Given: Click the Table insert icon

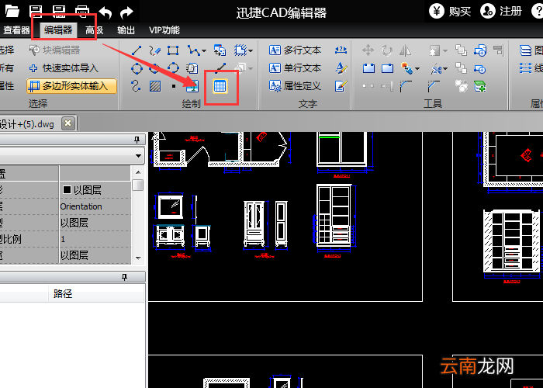Looking at the screenshot, I should pos(220,86).
